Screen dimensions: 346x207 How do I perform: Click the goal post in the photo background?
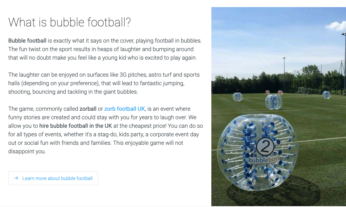(301, 91)
